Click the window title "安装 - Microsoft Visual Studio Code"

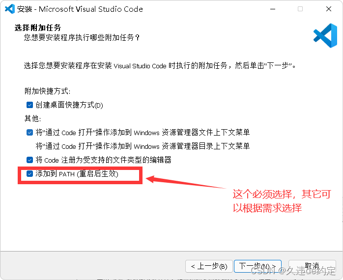80,9
